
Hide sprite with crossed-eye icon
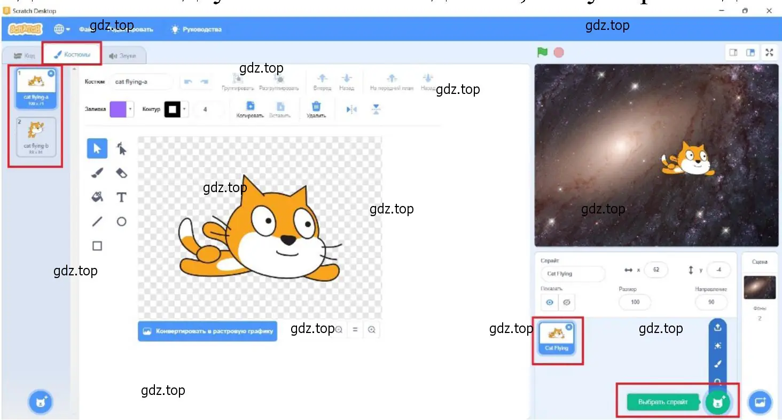[x=567, y=303]
